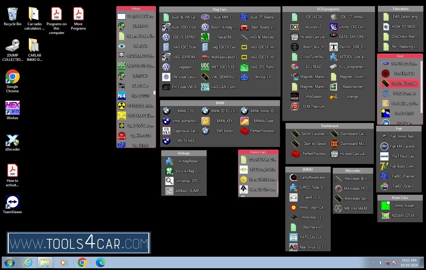Open 'Programs on this computer' PDF
This screenshot has width=426, height=270.
tap(56, 21)
